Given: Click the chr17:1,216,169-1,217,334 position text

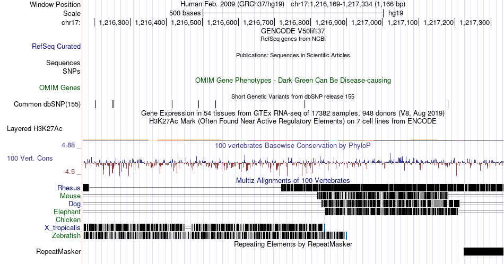Looking at the screenshot, I should point(348,4).
